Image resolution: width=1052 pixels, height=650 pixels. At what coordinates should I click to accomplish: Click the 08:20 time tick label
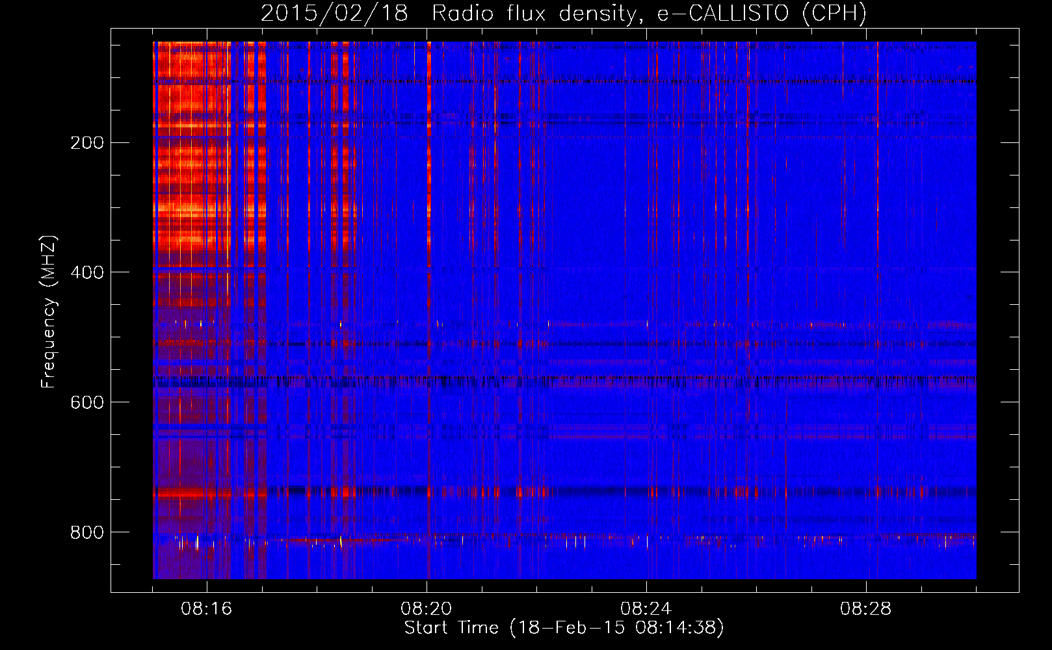coord(427,609)
